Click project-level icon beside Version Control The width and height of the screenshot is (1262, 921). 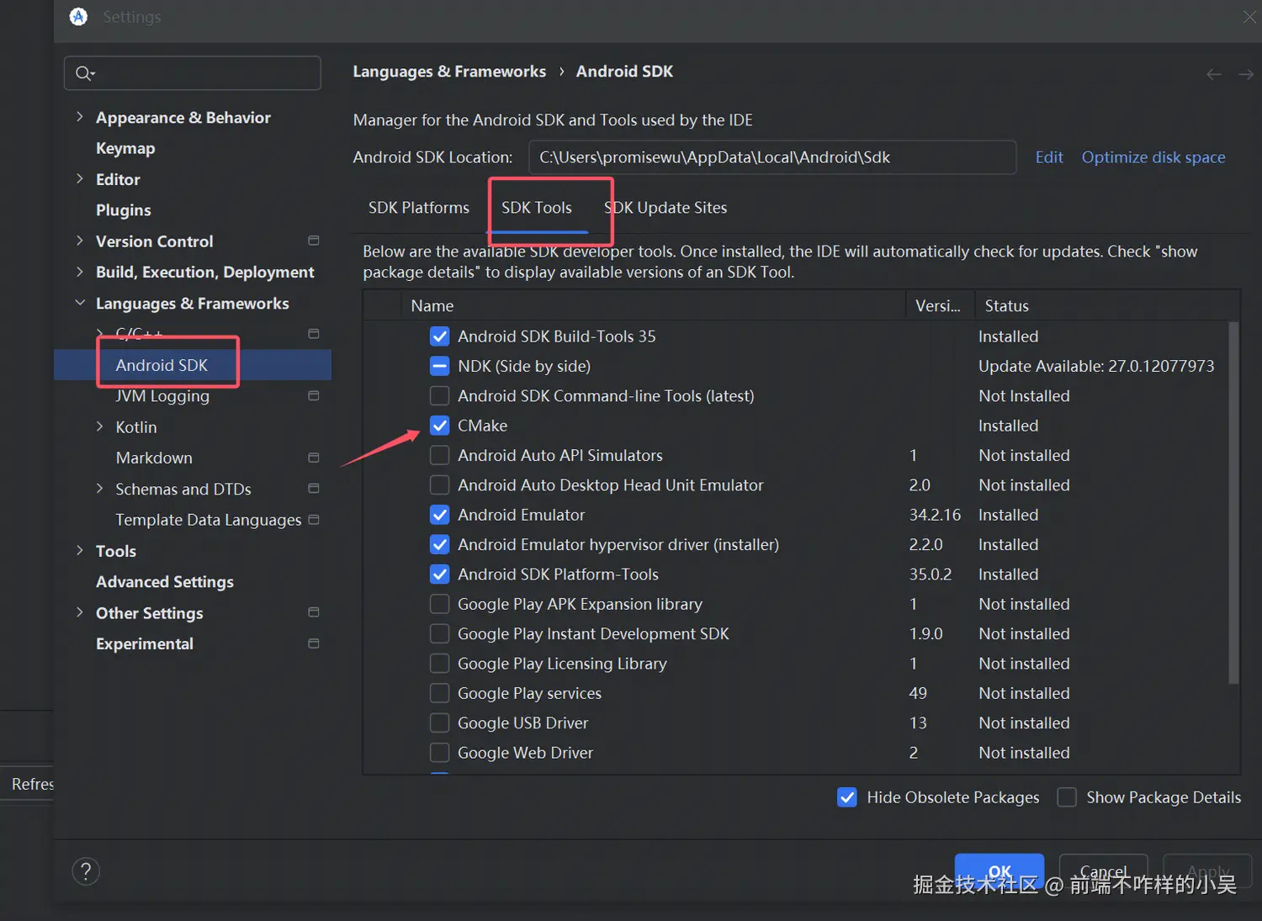tap(314, 241)
